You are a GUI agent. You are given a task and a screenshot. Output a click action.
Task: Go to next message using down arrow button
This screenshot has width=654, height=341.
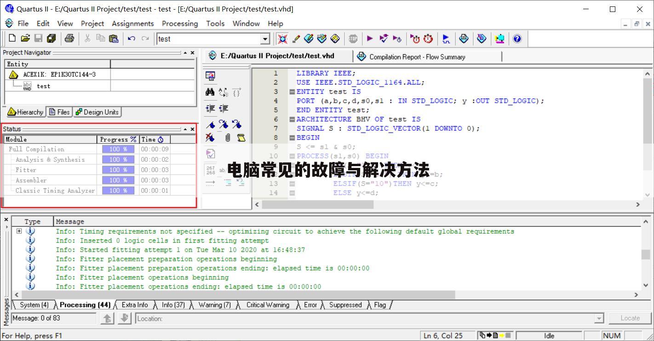125,318
